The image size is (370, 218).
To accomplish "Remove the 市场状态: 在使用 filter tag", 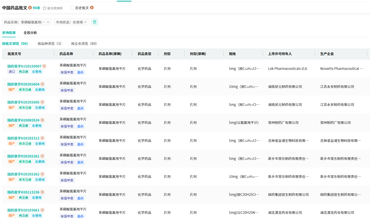I will [x=85, y=22].
